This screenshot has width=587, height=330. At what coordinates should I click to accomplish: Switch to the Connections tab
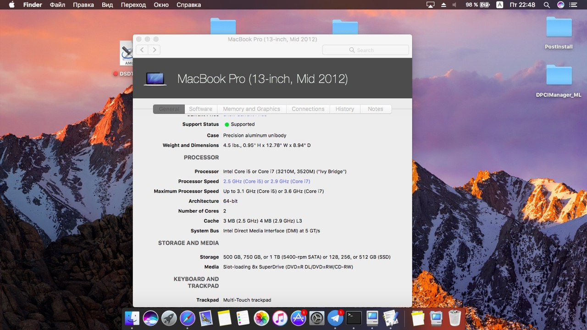(308, 109)
